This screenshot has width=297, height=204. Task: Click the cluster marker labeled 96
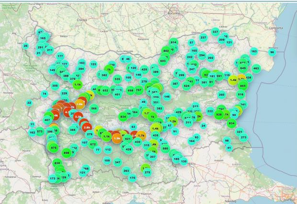point(272,52)
